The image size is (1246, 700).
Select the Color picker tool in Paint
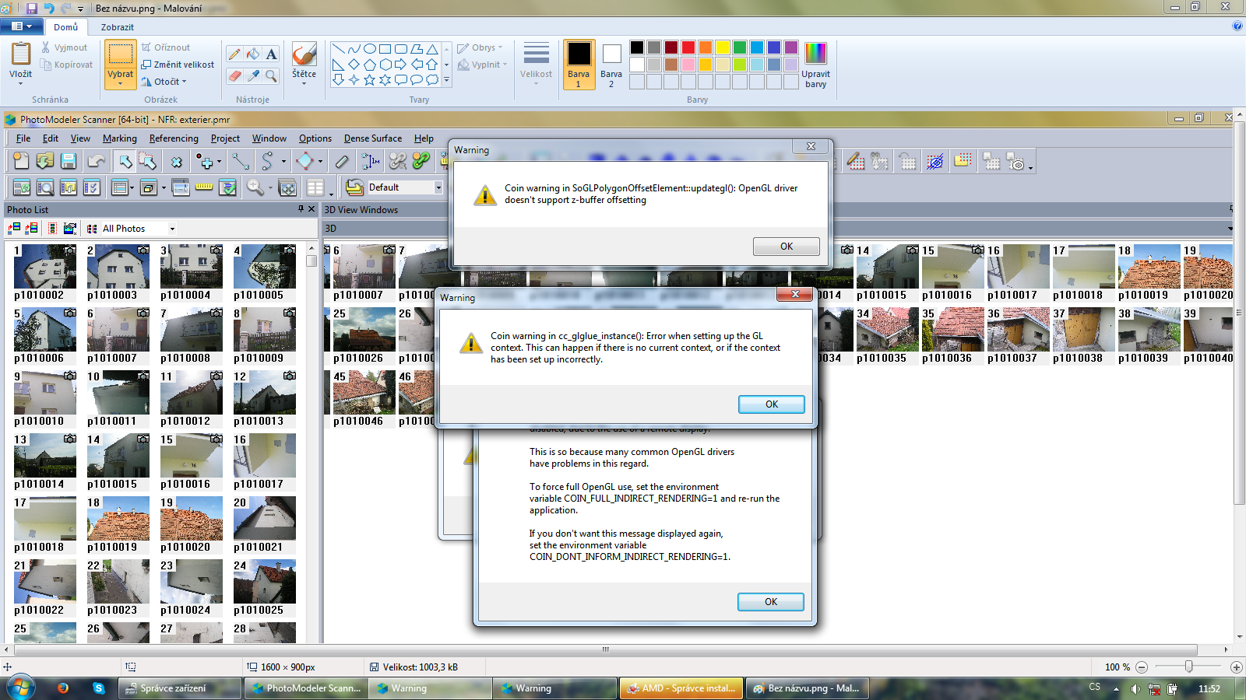point(253,75)
